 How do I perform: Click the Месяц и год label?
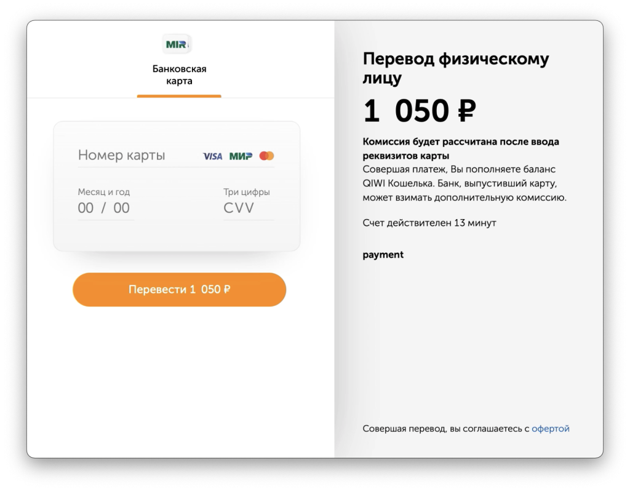103,192
